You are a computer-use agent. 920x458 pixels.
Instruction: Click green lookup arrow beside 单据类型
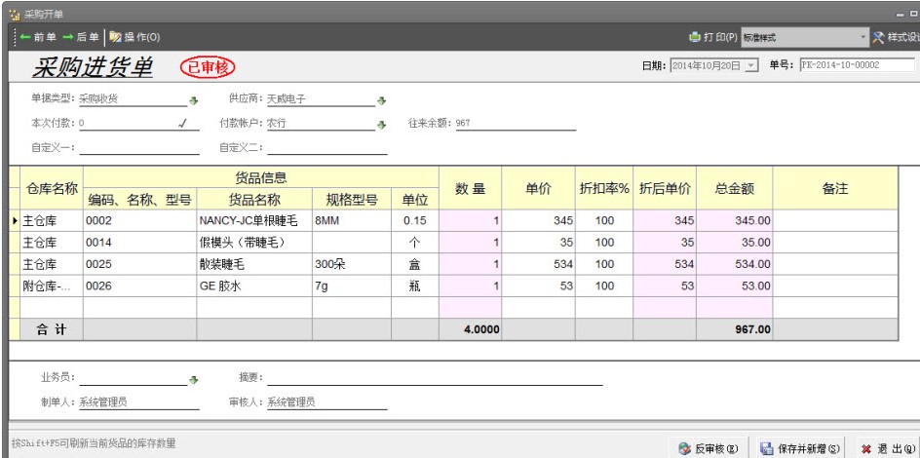click(193, 99)
